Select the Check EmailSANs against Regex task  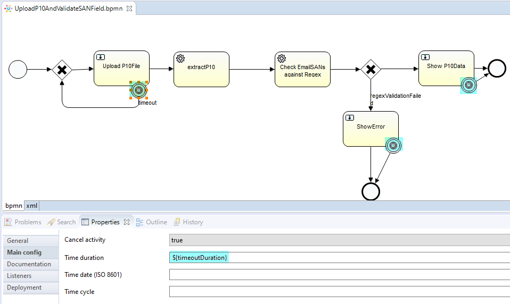coord(302,70)
